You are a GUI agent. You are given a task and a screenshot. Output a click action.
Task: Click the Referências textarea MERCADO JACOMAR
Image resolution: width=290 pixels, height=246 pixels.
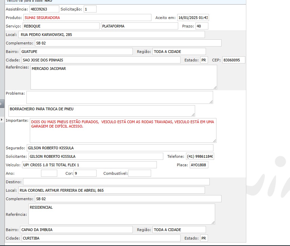coord(124,77)
